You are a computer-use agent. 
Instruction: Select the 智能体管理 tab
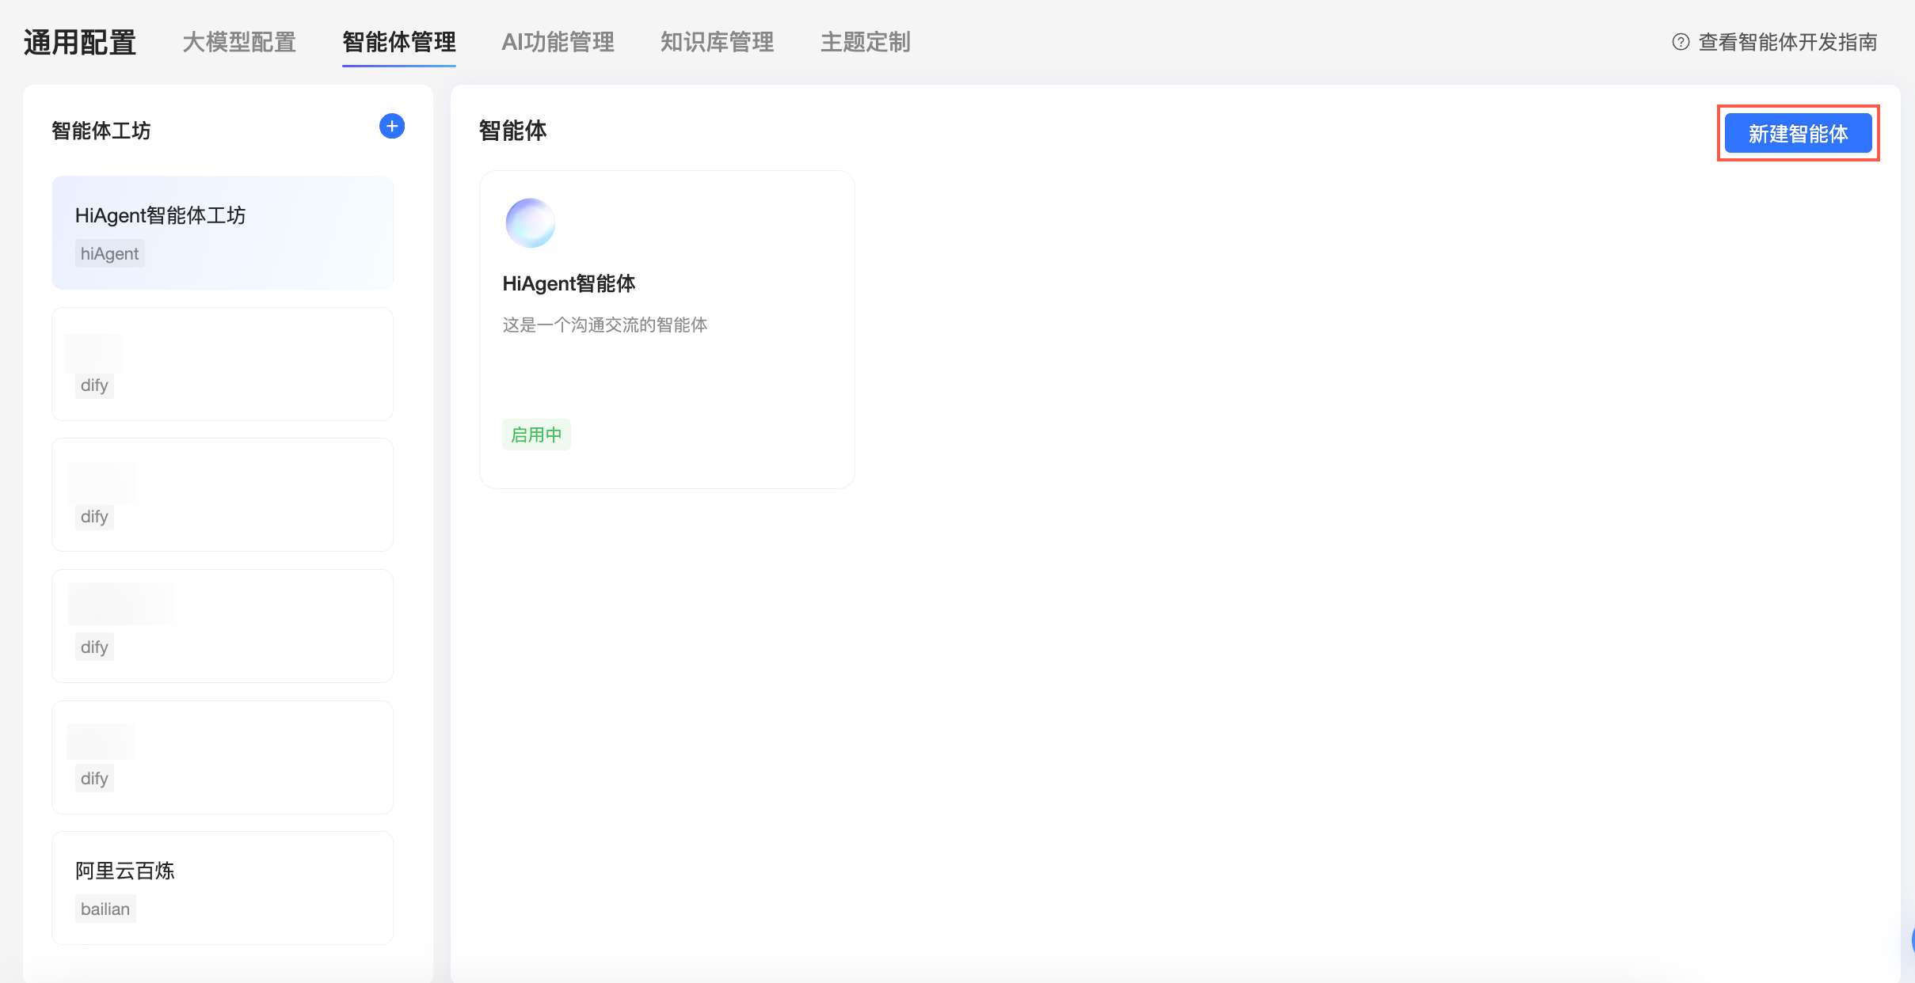click(399, 42)
